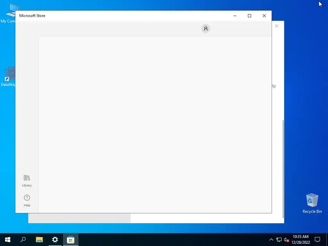The height and width of the screenshot is (246, 328).
Task: Open File Explorer from the taskbar
Action: tap(39, 240)
